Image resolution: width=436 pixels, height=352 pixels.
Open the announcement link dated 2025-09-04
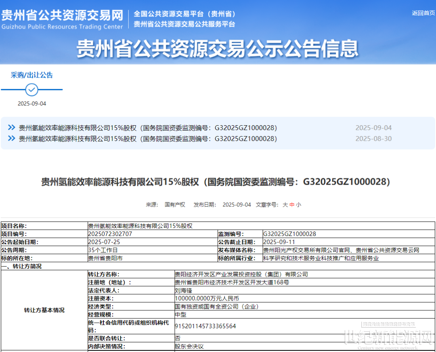pos(148,128)
